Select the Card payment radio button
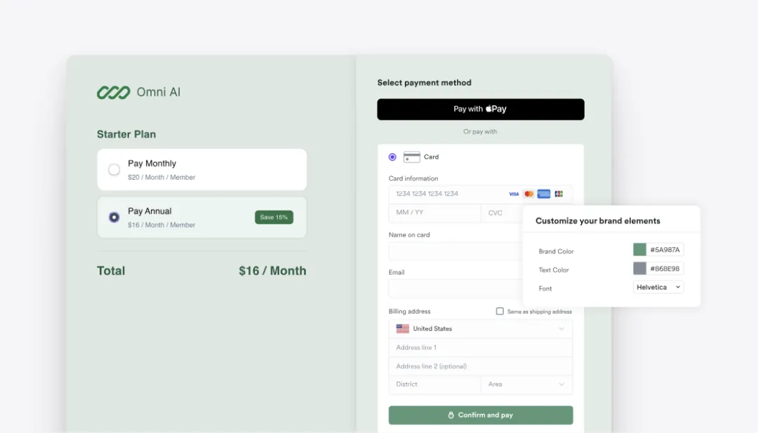 coord(392,157)
